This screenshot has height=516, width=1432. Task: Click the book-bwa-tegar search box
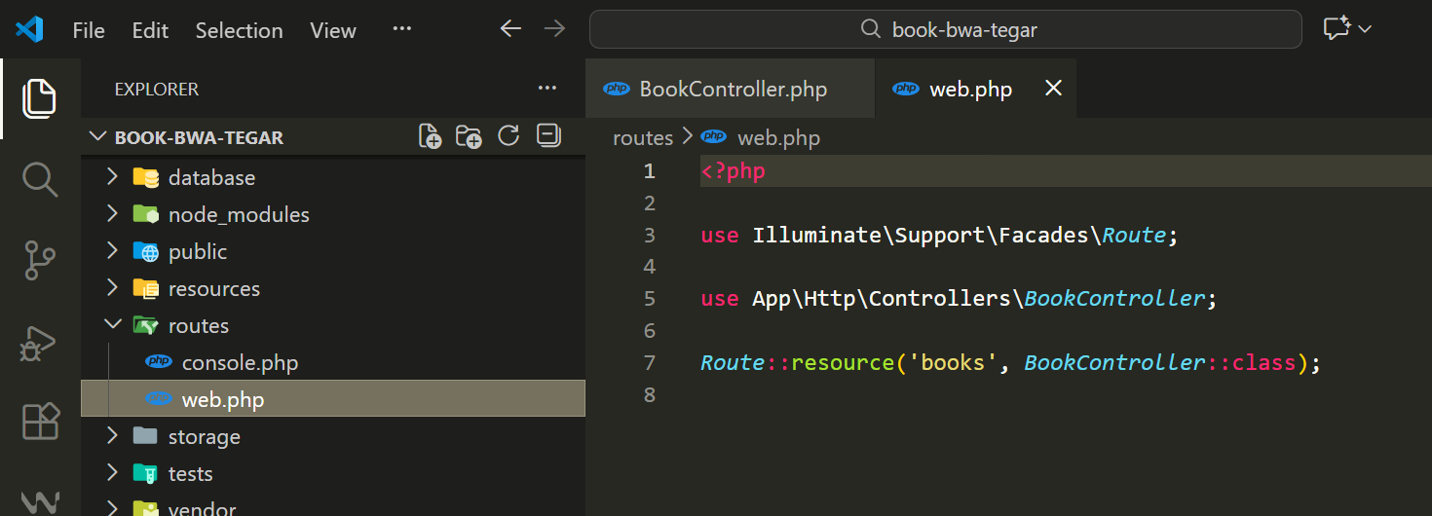click(x=945, y=29)
